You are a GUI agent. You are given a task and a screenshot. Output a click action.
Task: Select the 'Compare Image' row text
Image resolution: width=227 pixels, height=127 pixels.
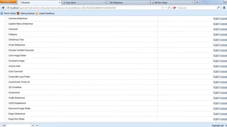coord(16,61)
